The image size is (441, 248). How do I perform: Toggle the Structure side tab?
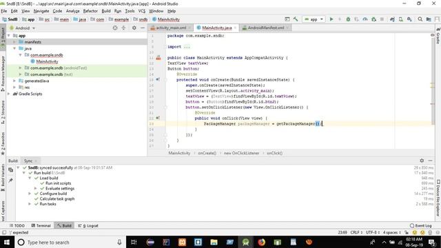[3, 112]
